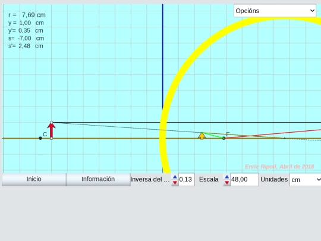This screenshot has height=241, width=321.
Task: Click the Información button
Action: click(x=98, y=179)
